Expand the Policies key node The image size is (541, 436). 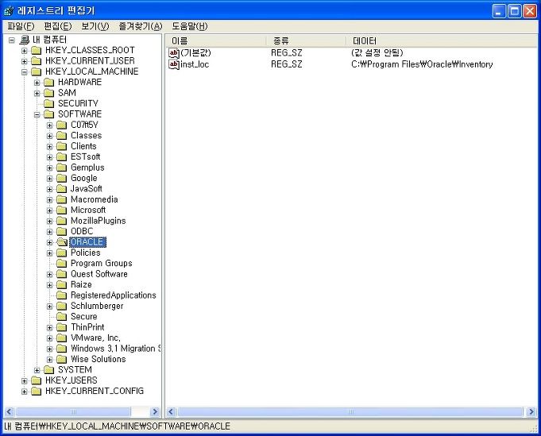(x=50, y=253)
